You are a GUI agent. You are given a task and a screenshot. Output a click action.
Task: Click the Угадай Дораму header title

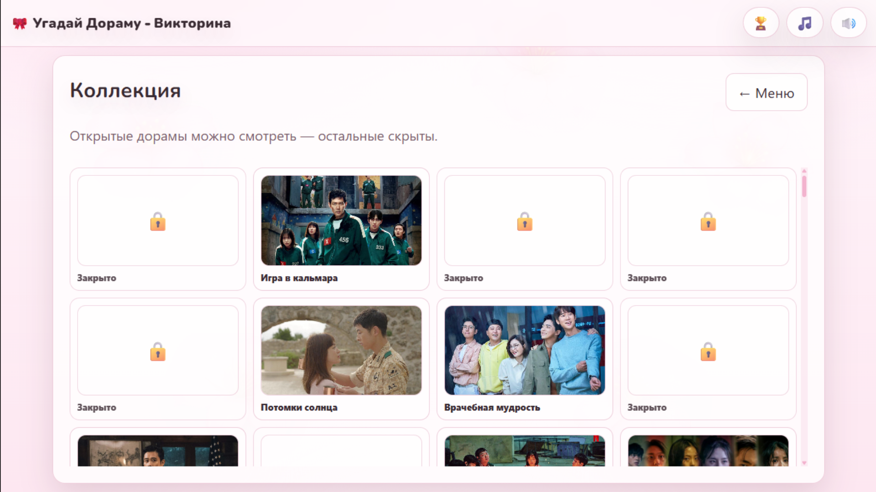(132, 23)
